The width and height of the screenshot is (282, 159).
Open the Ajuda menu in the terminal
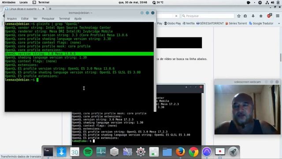point(78,19)
